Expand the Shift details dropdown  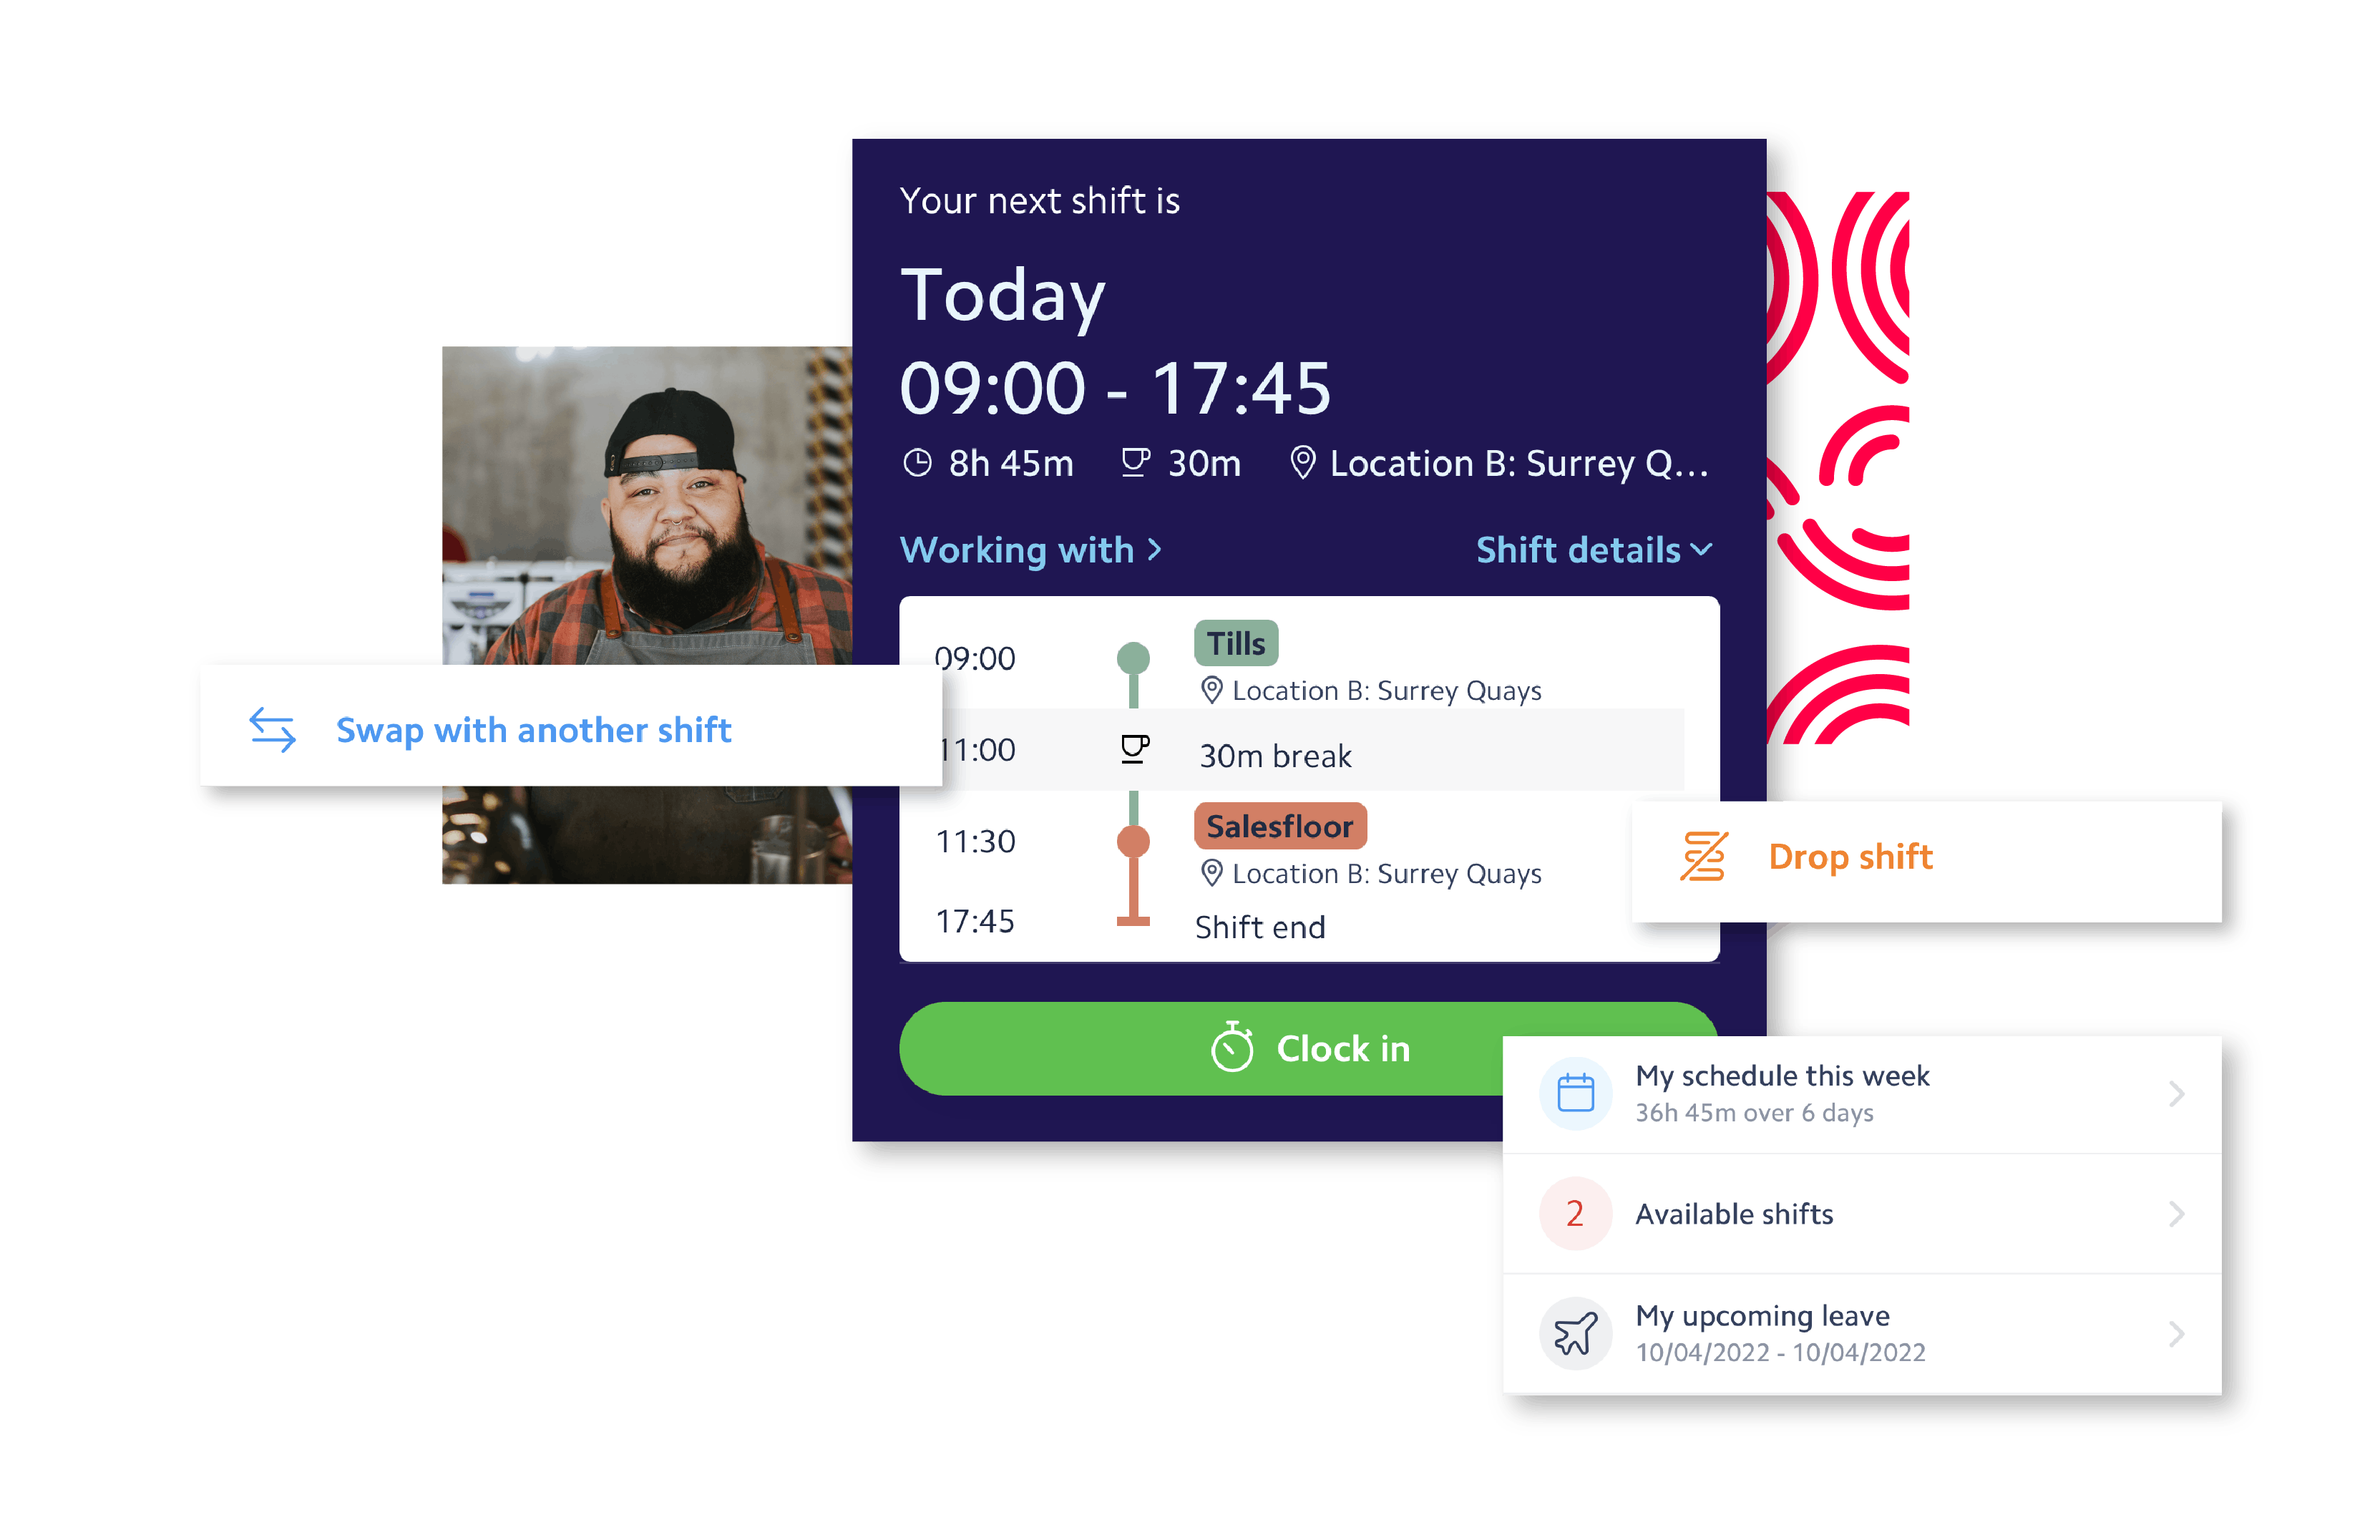point(1594,550)
